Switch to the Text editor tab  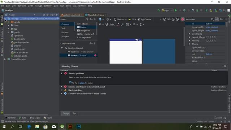(x=74, y=113)
